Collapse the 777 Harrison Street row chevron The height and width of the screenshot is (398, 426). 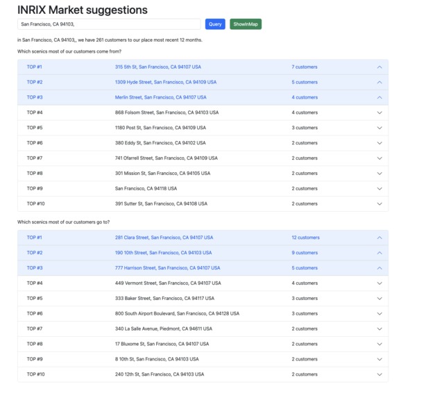380,268
